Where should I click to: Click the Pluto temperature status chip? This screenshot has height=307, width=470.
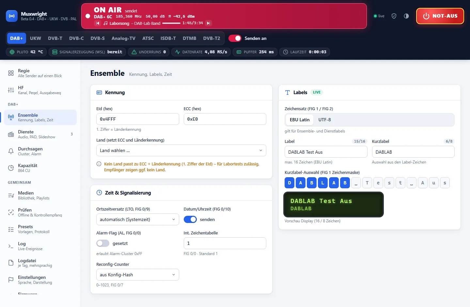click(26, 52)
